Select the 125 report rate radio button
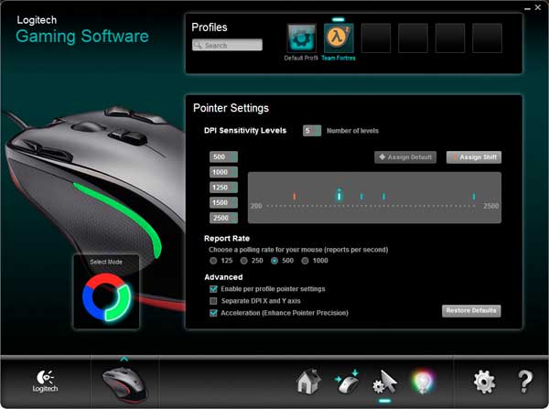 (213, 261)
